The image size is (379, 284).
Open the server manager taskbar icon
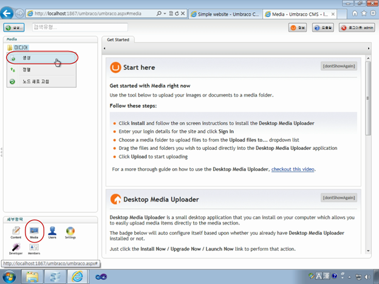(55, 277)
